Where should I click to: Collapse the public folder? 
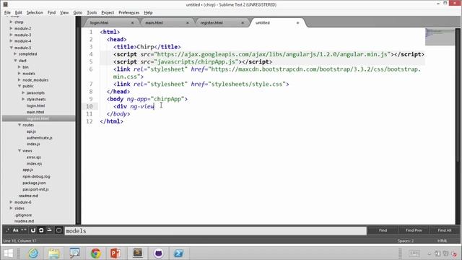[x=19, y=86]
